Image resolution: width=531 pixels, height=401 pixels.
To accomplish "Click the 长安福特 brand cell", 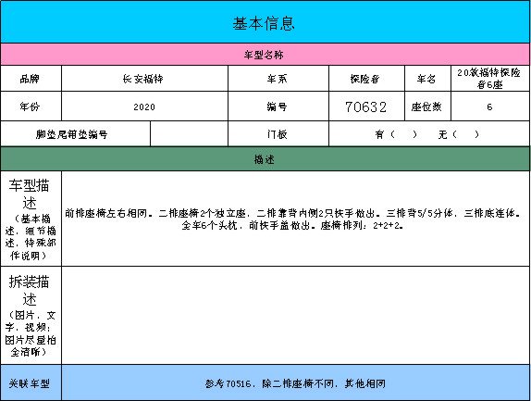I will [x=144, y=79].
